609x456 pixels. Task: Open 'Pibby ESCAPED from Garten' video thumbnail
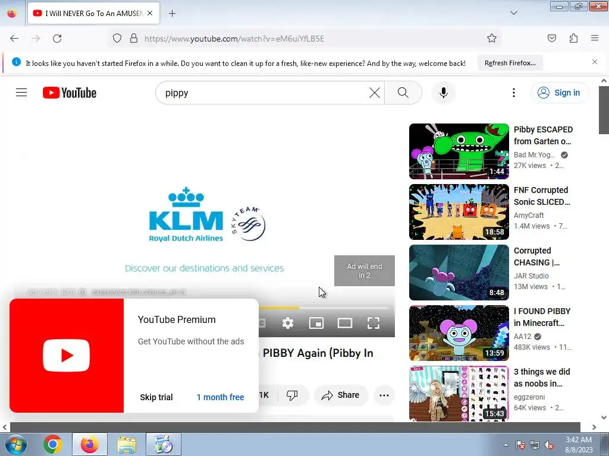point(459,151)
